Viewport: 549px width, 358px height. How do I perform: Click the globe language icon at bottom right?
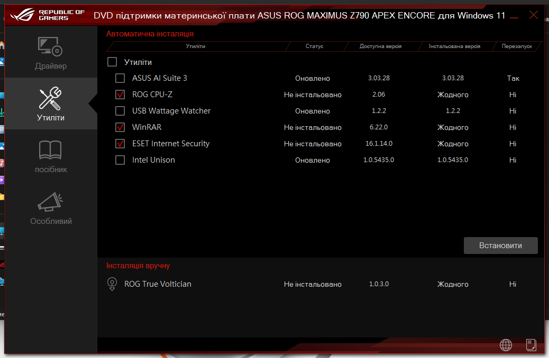[x=506, y=345]
